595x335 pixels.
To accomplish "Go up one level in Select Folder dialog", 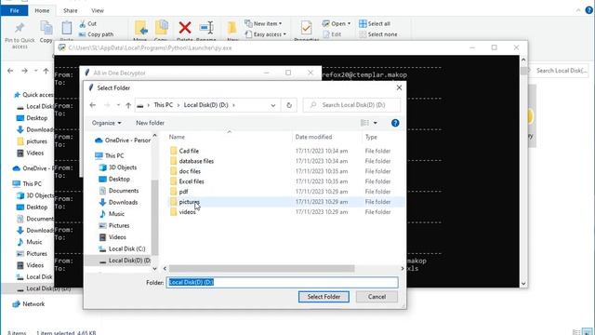I will point(128,105).
